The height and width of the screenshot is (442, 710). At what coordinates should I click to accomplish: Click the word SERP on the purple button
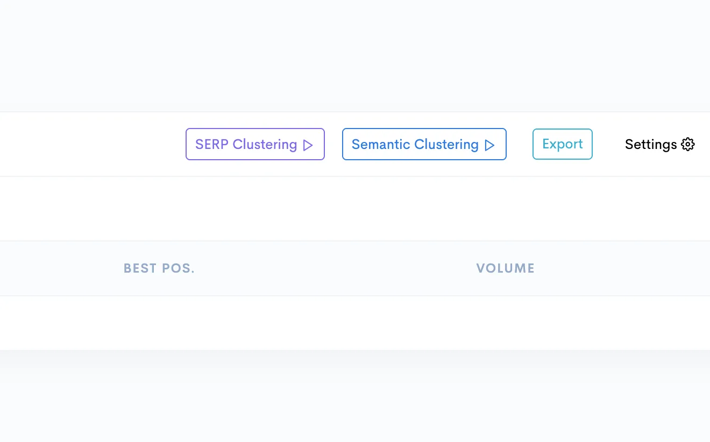coord(212,144)
